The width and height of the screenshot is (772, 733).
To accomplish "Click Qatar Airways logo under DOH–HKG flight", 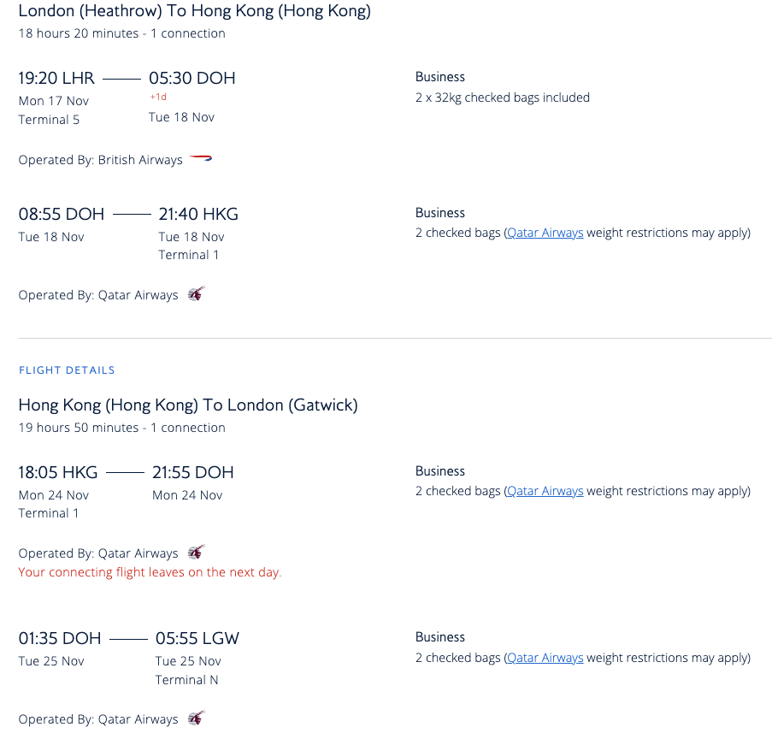I will pyautogui.click(x=197, y=294).
